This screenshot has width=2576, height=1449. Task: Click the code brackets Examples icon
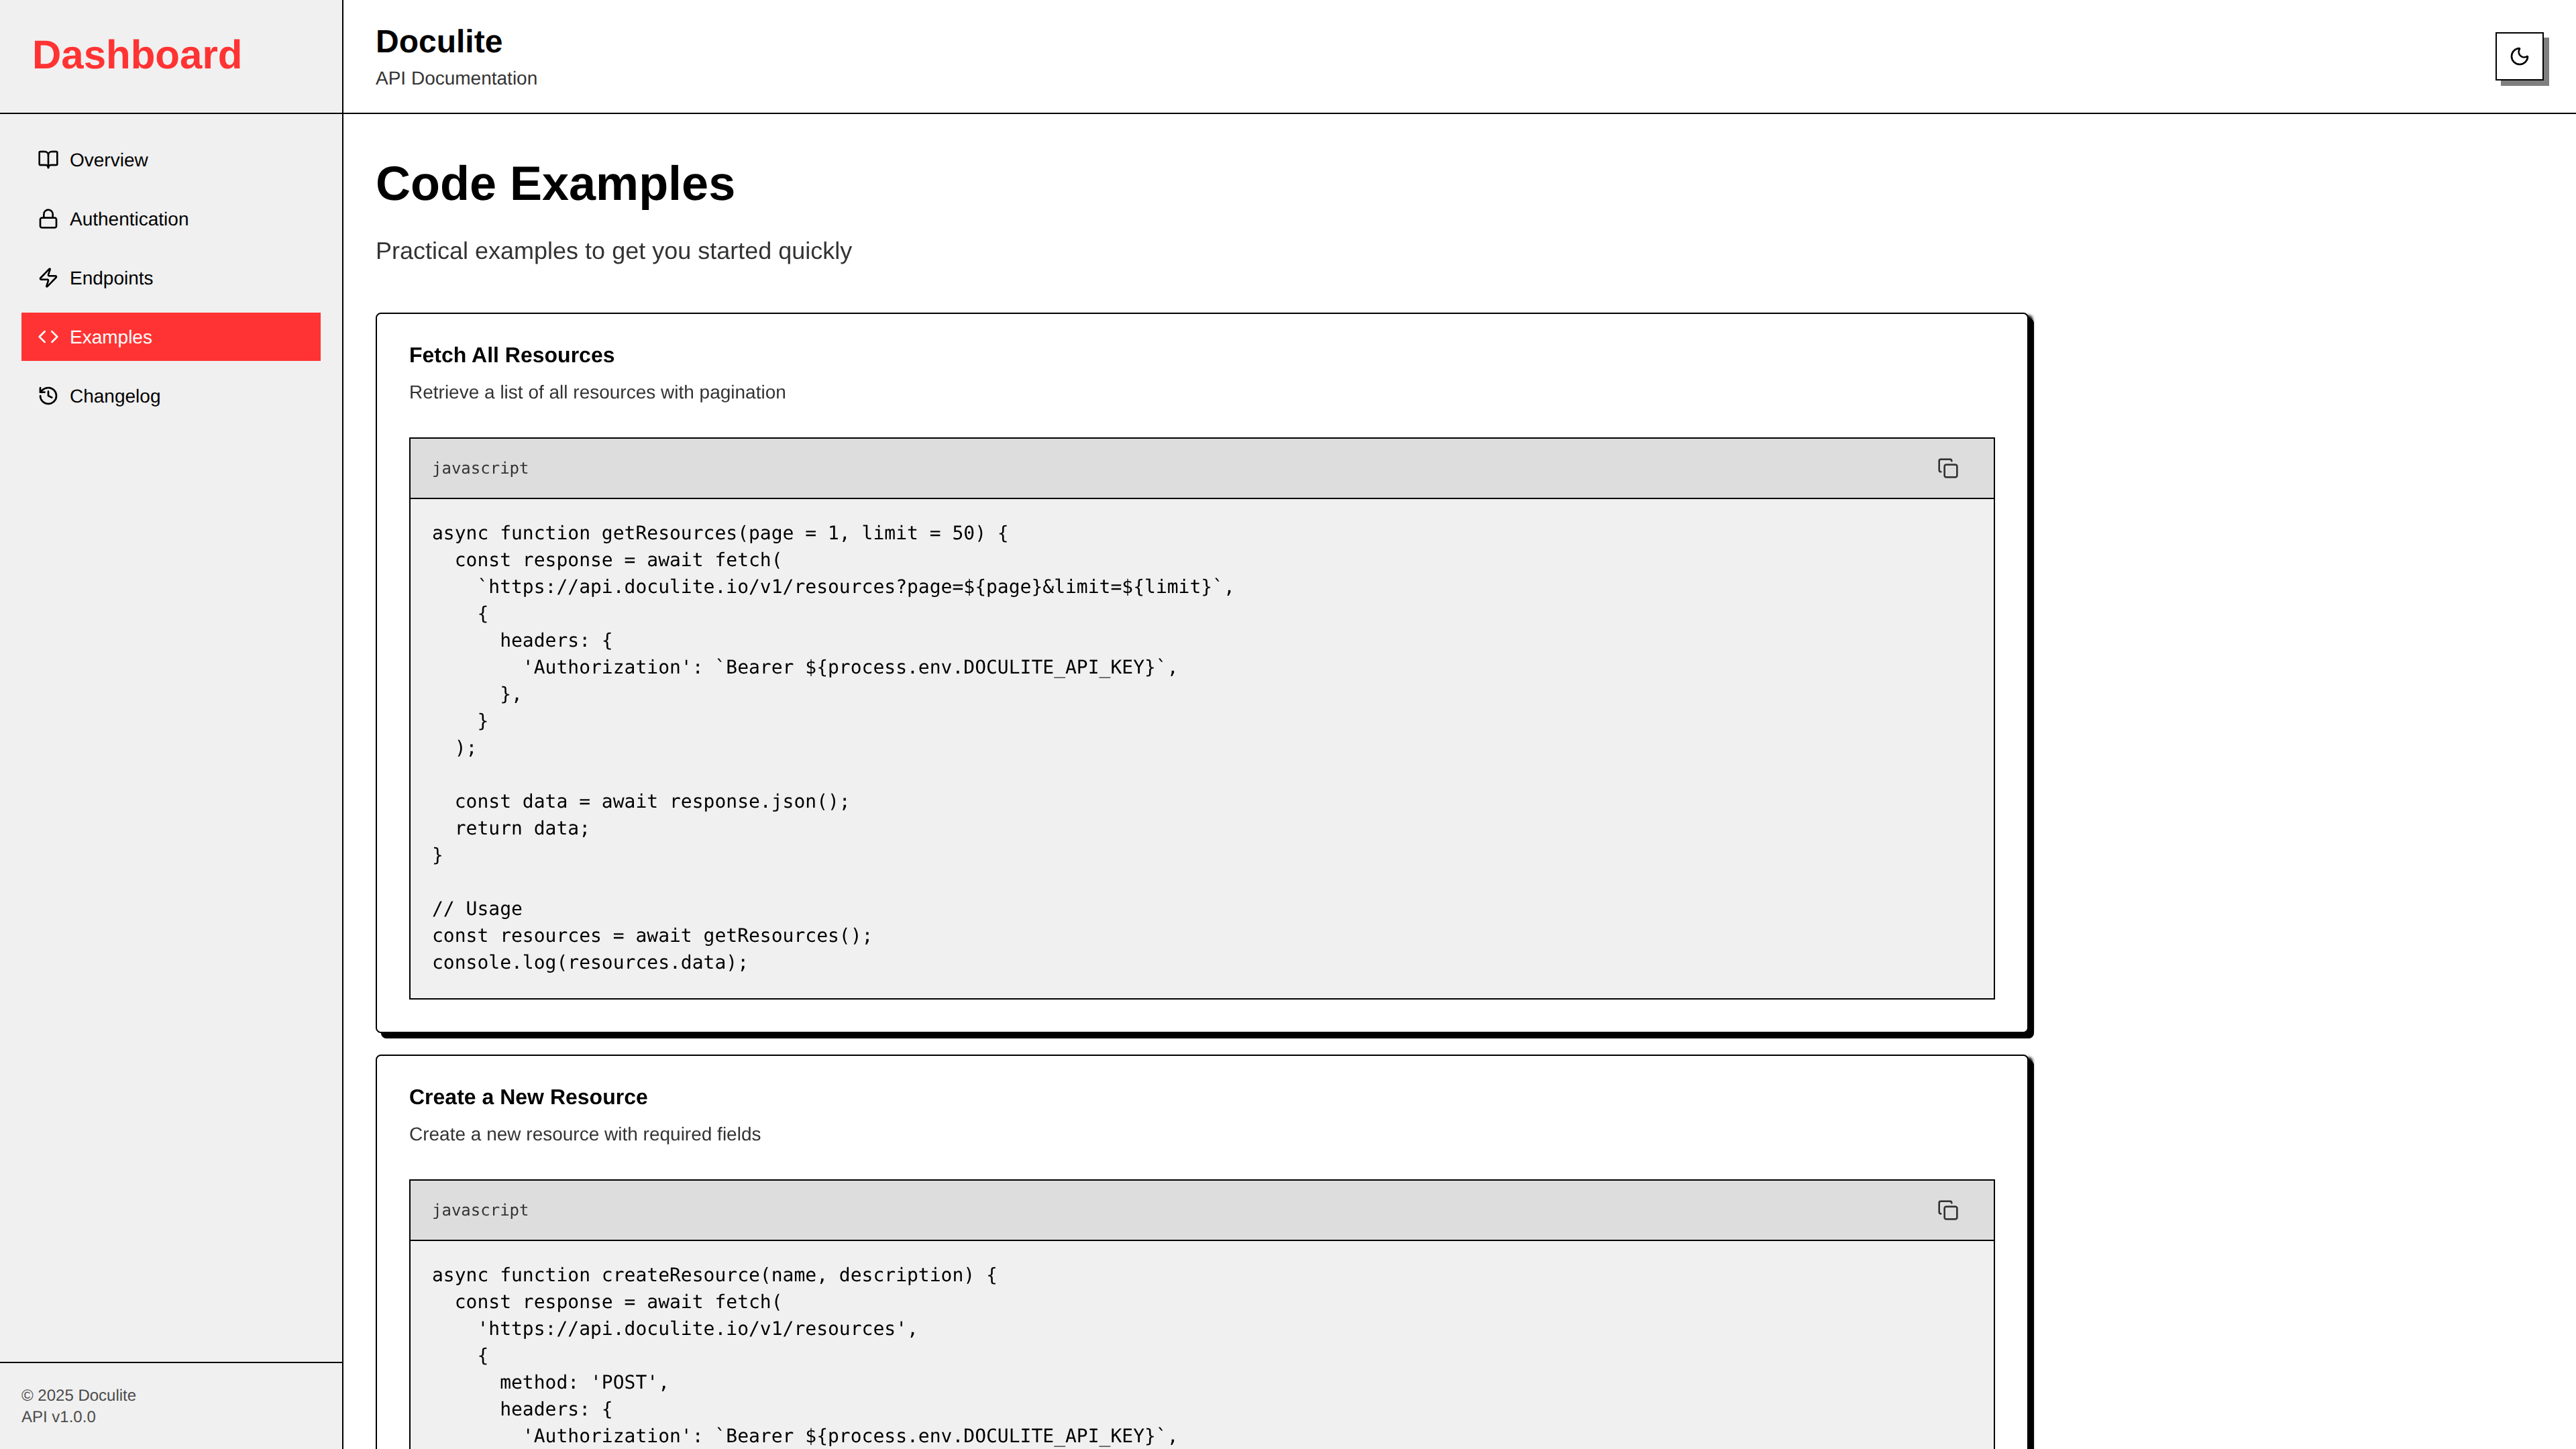pyautogui.click(x=48, y=337)
